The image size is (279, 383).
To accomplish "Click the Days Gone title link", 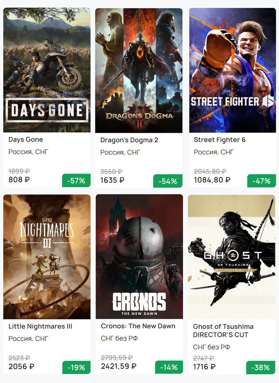I will coord(26,139).
